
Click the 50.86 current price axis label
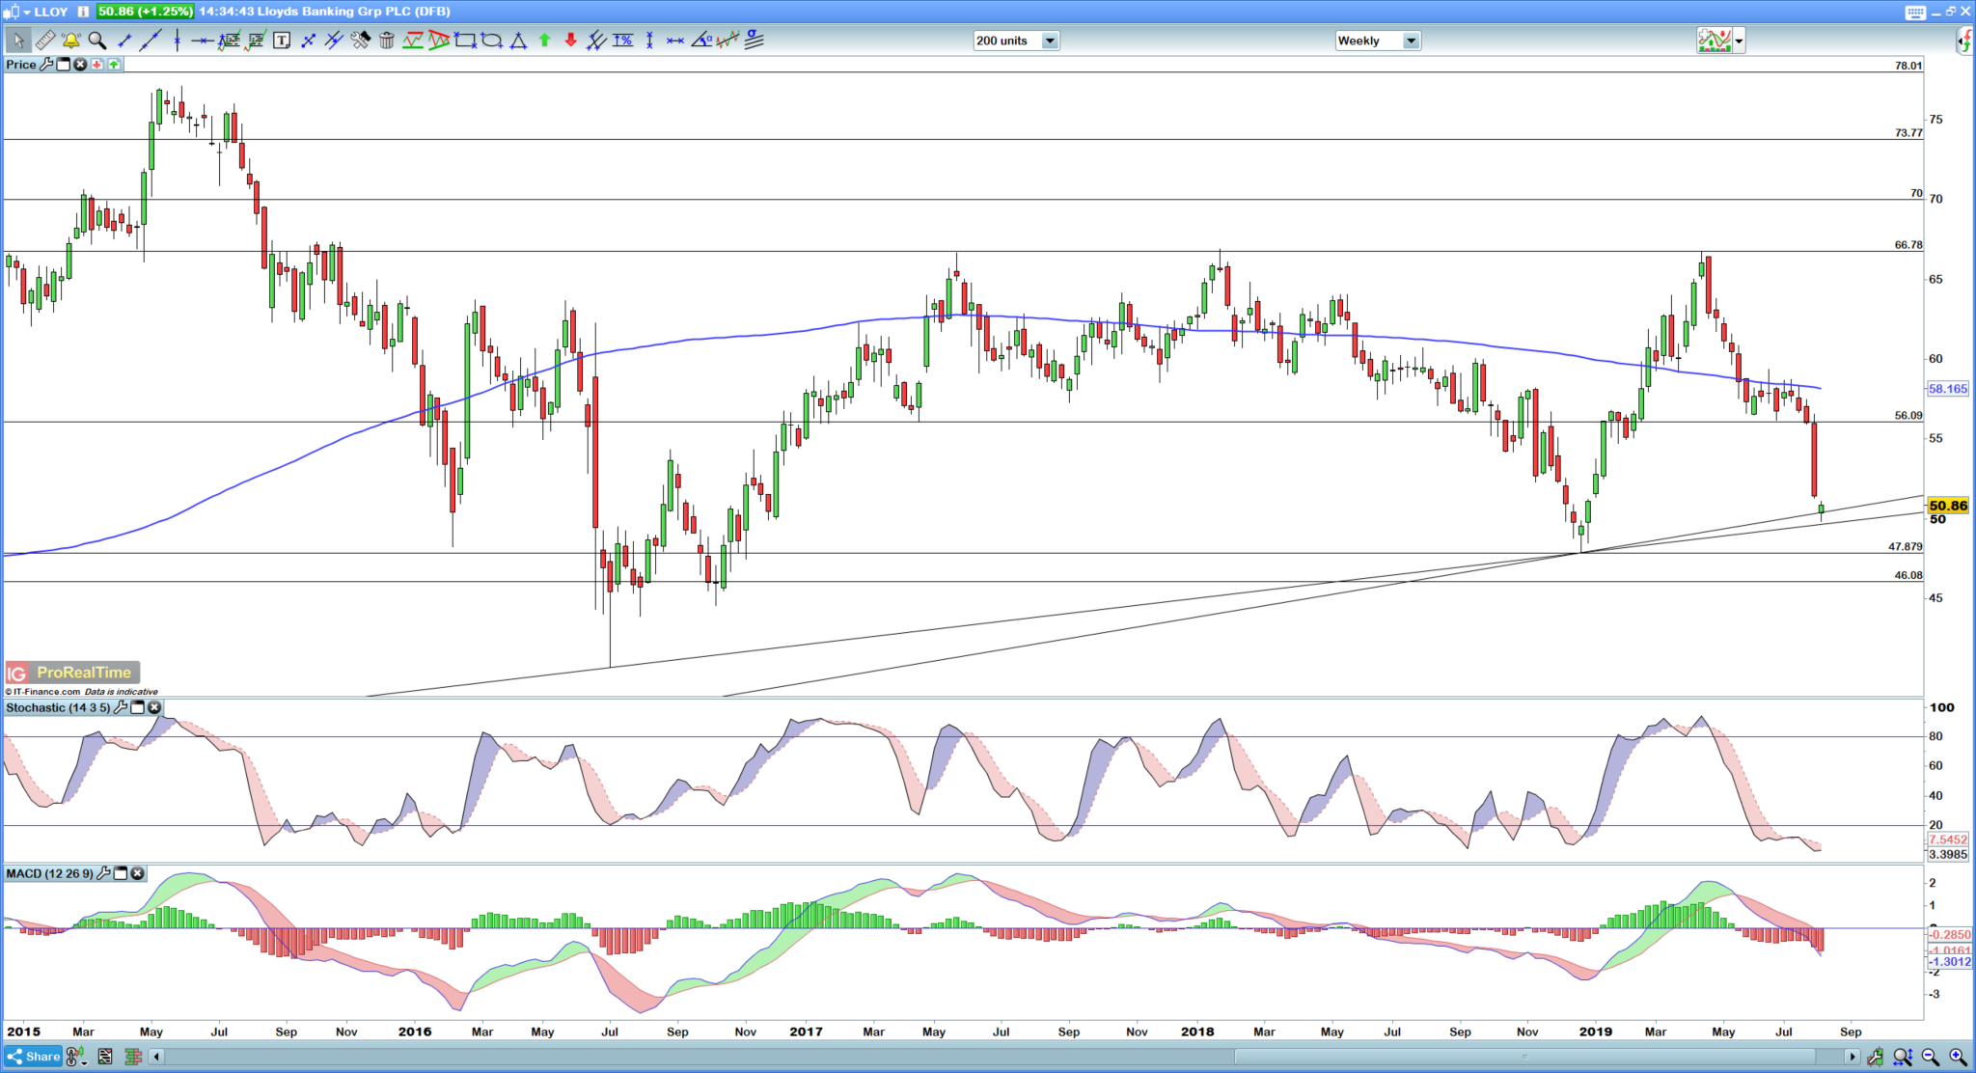(x=1948, y=506)
